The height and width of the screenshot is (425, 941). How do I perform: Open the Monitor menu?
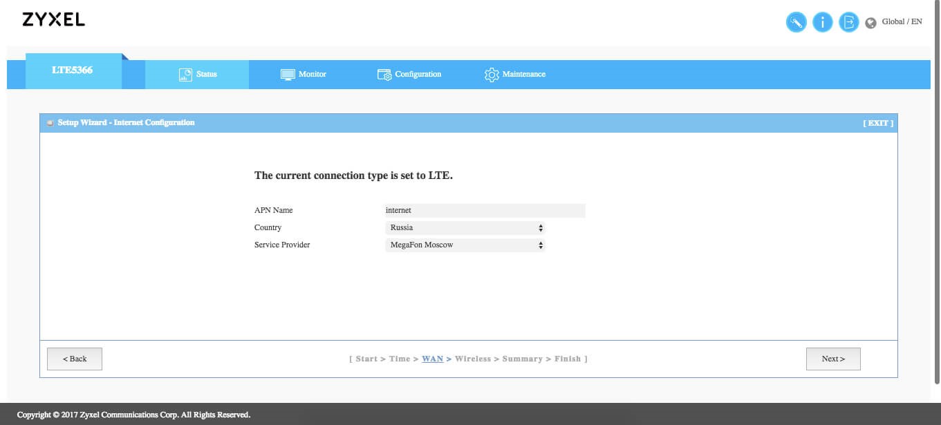(x=304, y=75)
